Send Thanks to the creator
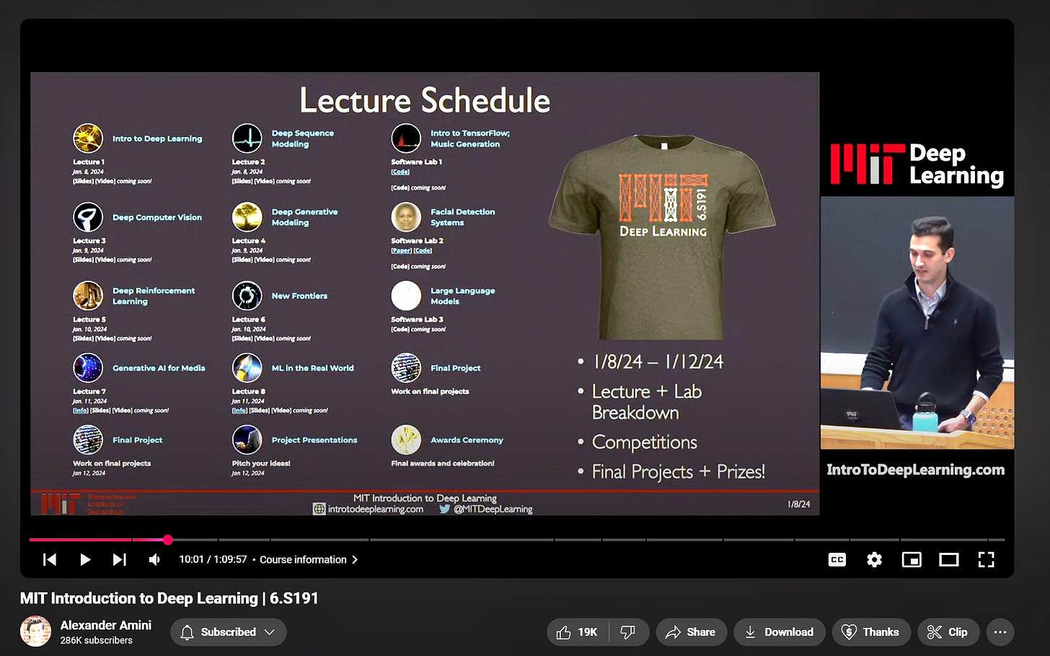The height and width of the screenshot is (656, 1050). click(x=870, y=632)
